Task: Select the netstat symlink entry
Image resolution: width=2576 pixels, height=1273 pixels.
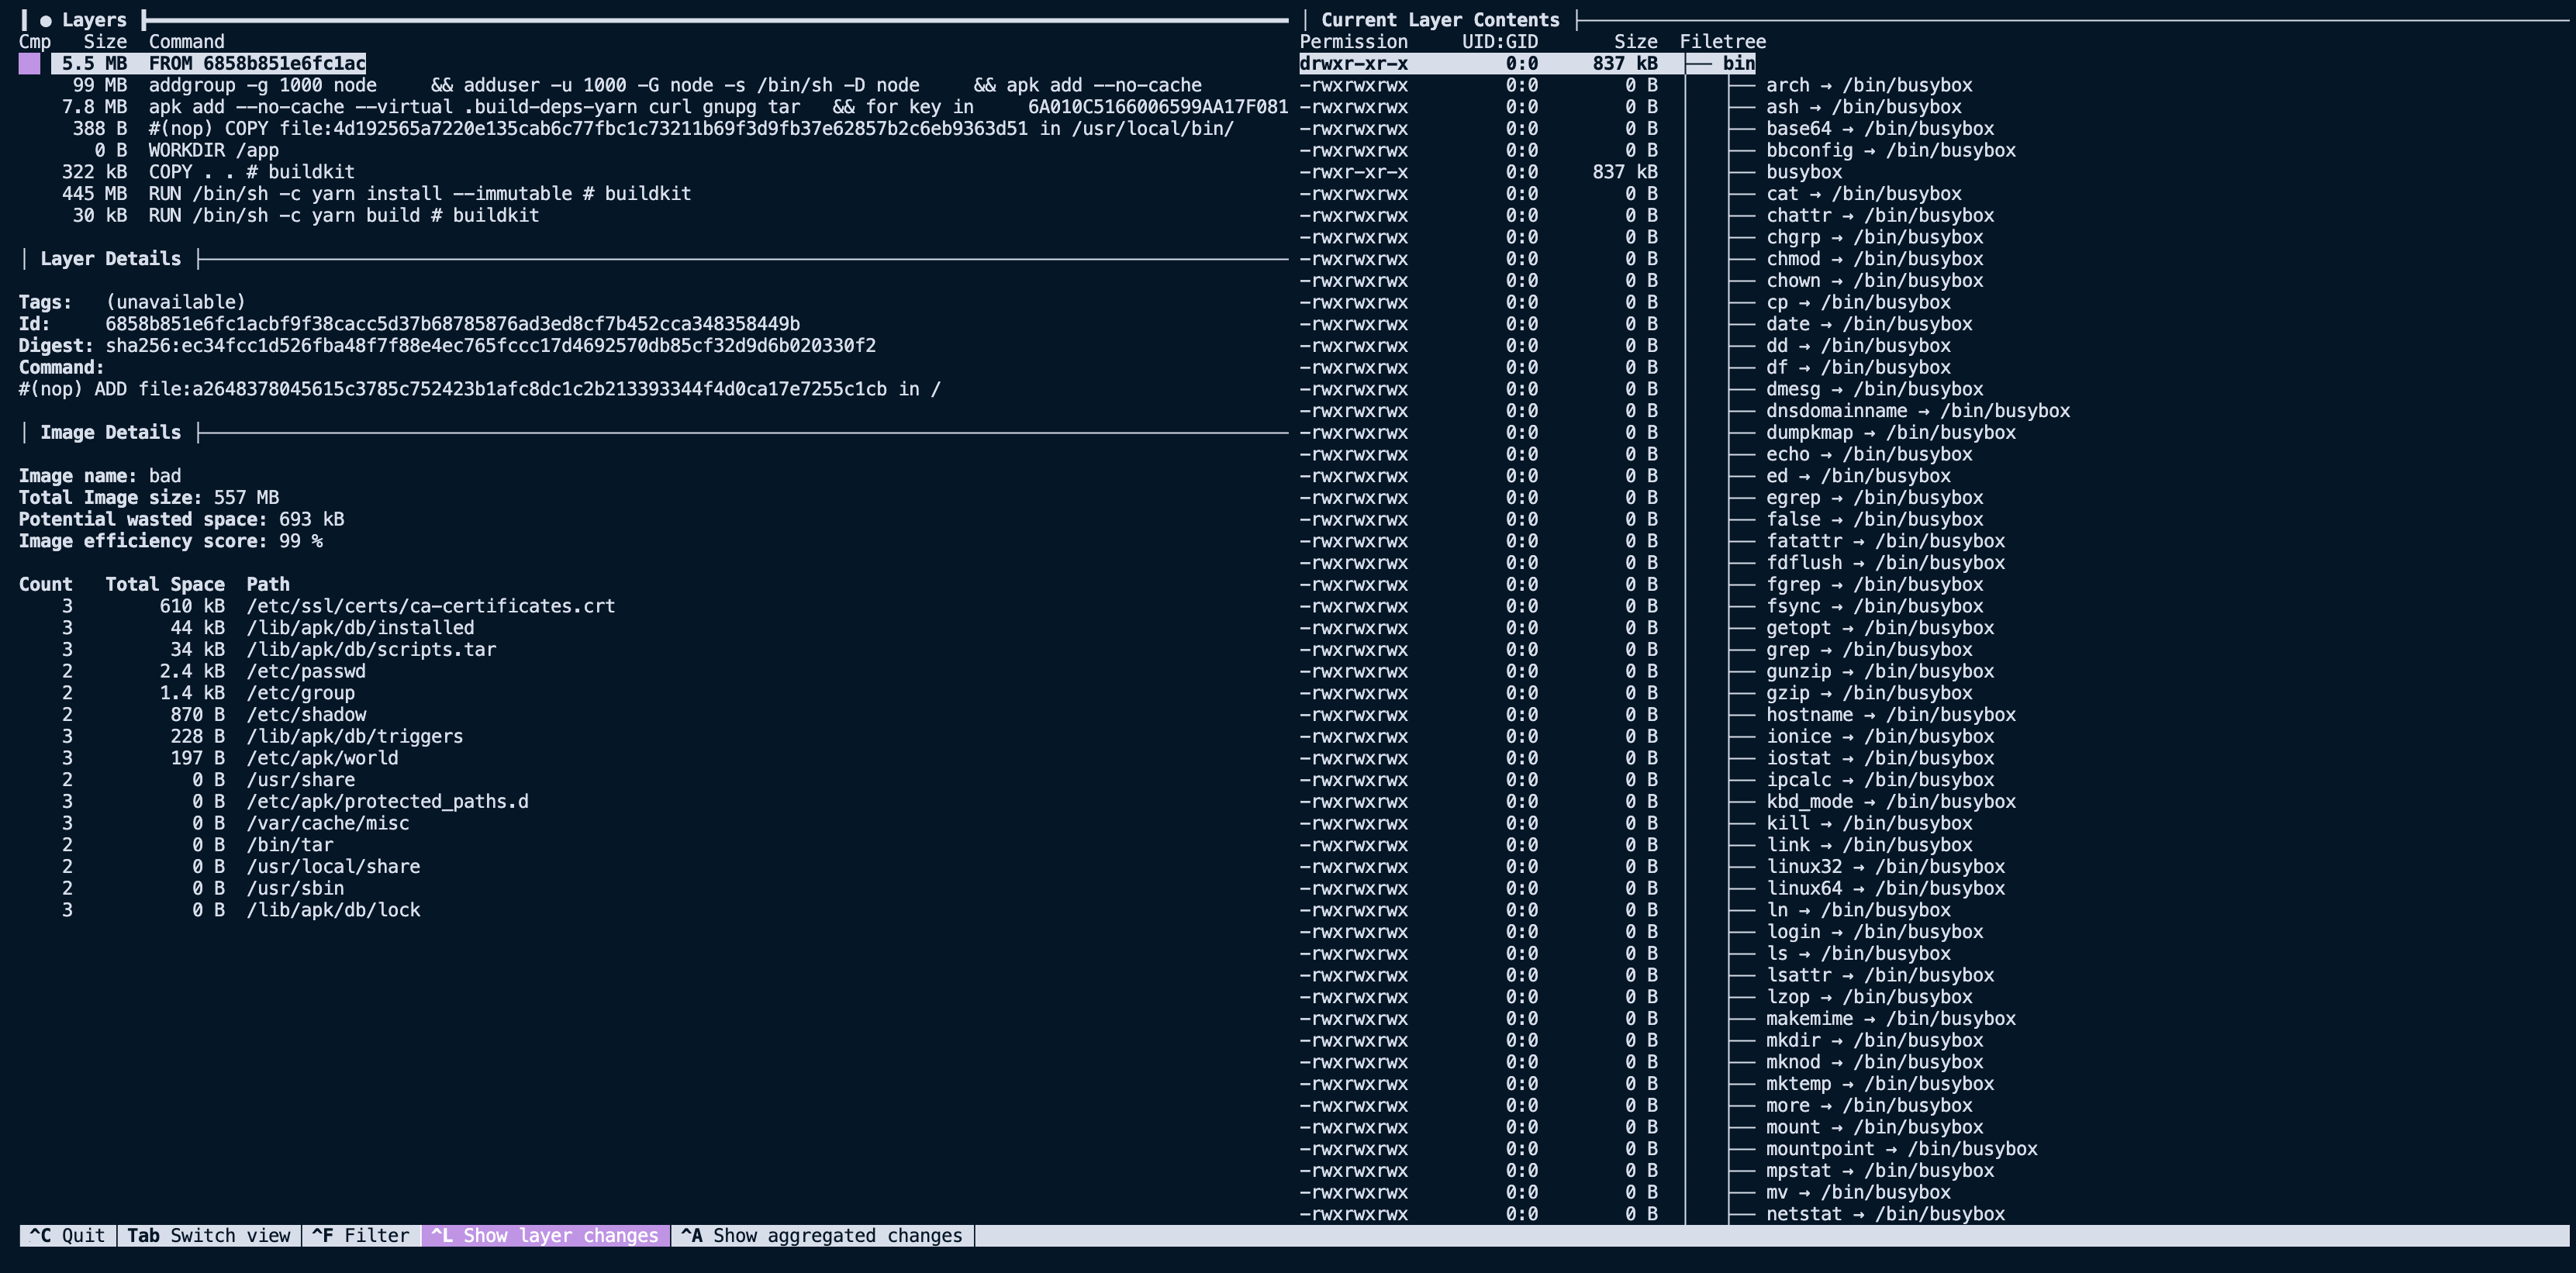Action: 1884,1214
